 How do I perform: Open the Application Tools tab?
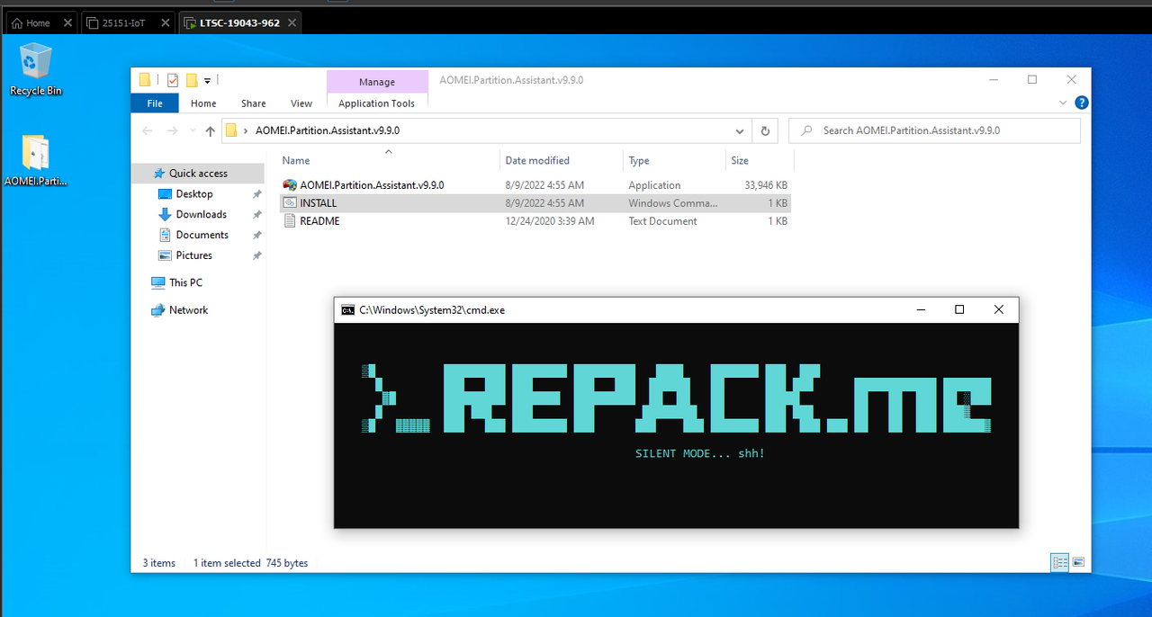[x=377, y=103]
